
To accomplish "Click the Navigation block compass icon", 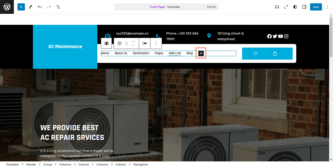I will pyautogui.click(x=119, y=43).
